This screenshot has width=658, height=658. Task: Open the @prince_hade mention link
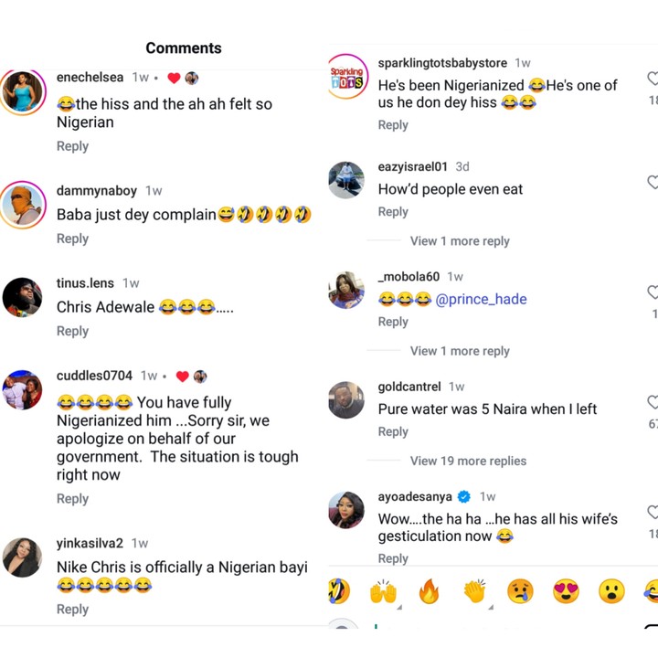481,299
